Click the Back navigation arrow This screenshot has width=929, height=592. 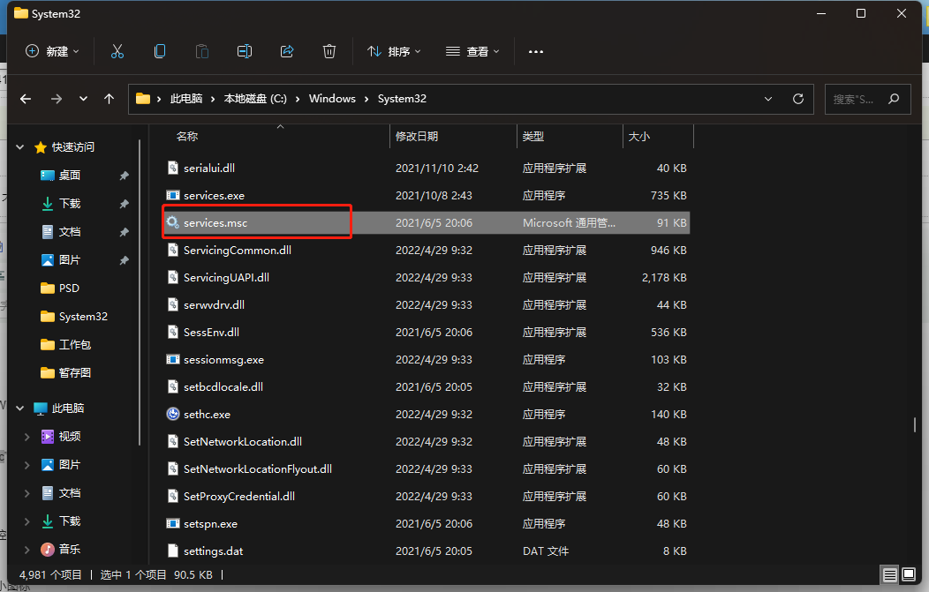[x=26, y=99]
